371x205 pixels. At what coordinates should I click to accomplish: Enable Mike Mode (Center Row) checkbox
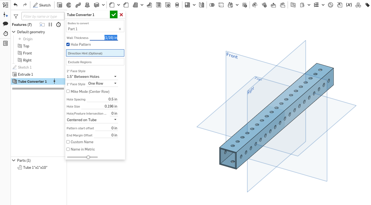click(x=68, y=91)
